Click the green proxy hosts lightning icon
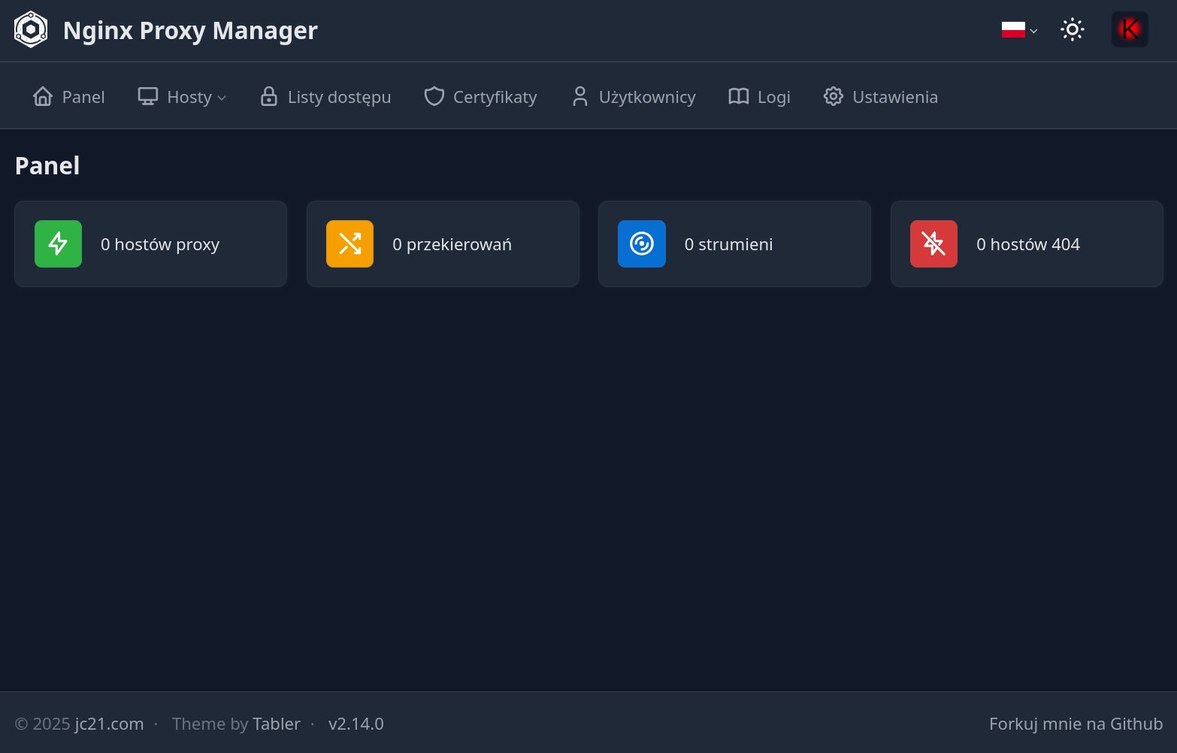This screenshot has width=1177, height=753. tap(58, 243)
